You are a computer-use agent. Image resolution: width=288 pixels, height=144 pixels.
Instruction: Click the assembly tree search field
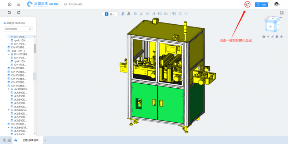pyautogui.click(x=18, y=29)
